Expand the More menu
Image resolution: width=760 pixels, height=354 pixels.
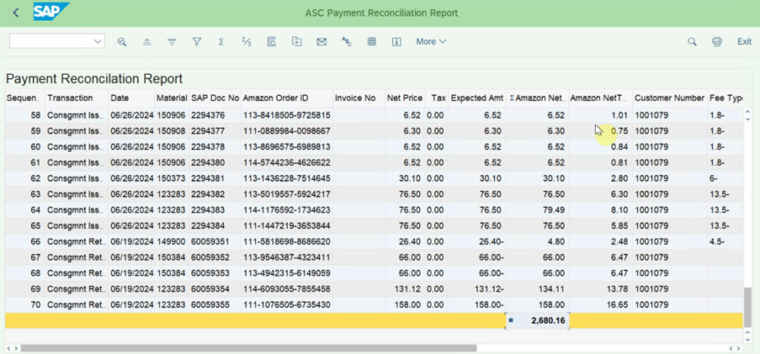[431, 42]
